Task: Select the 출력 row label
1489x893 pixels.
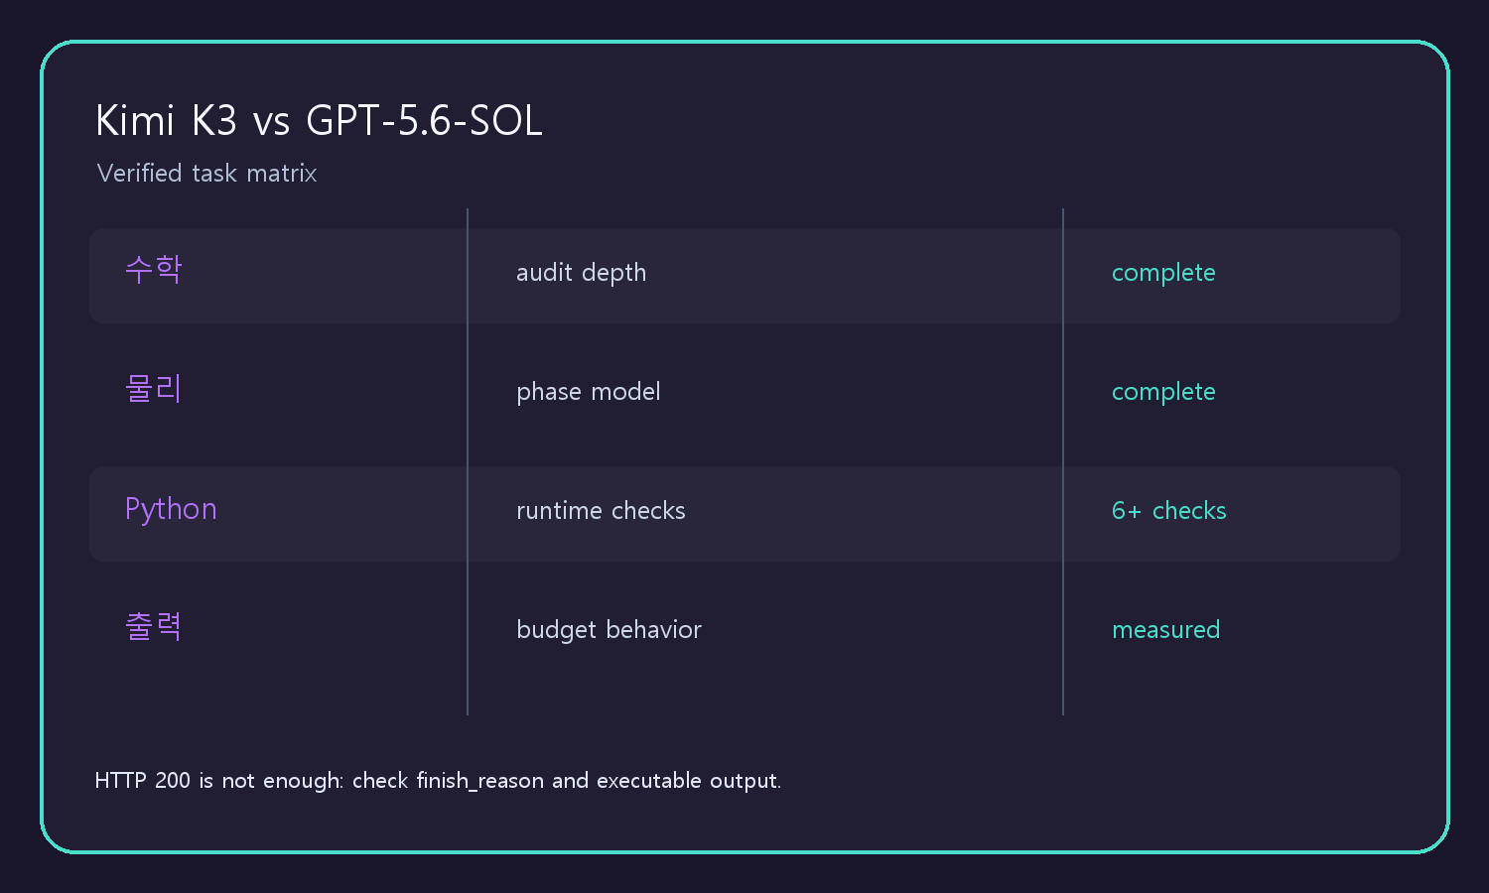Action: (x=154, y=626)
